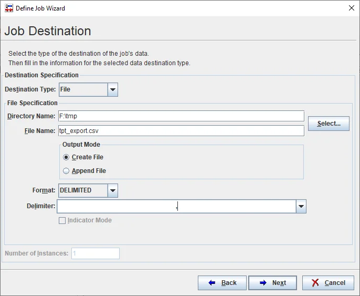Click the Define Job Wizard title bar icon
The height and width of the screenshot is (296, 360).
pyautogui.click(x=9, y=8)
